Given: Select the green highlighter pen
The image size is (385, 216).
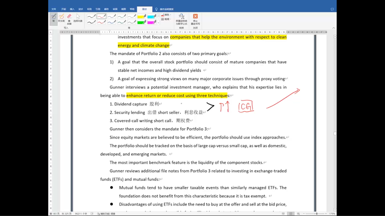Looking at the screenshot, I should tap(142, 22).
